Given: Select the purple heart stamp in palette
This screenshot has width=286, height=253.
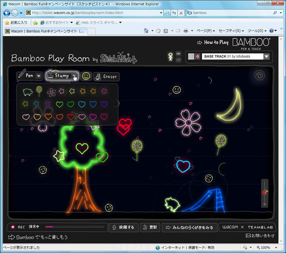Looking at the screenshot, I should 104,104.
